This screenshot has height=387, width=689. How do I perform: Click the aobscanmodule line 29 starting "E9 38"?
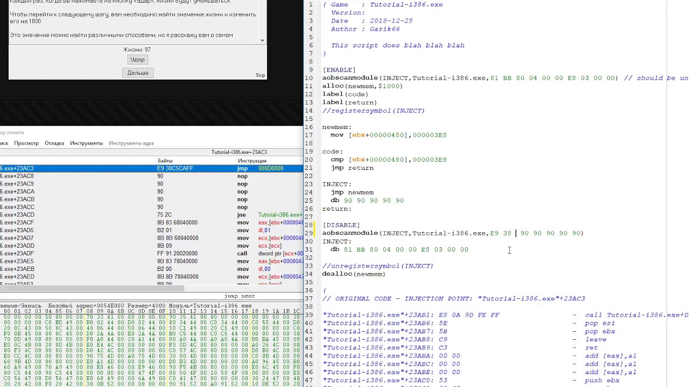pyautogui.click(x=453, y=233)
